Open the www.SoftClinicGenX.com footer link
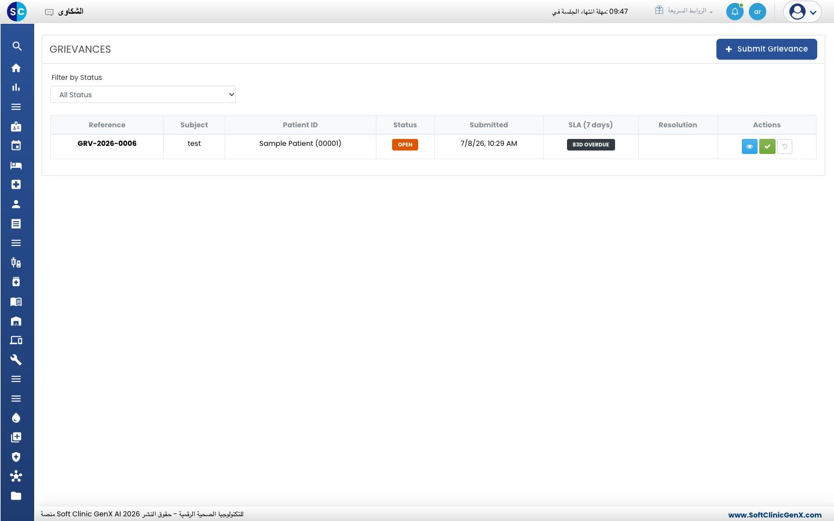Viewport: 834px width, 521px height. [x=775, y=515]
